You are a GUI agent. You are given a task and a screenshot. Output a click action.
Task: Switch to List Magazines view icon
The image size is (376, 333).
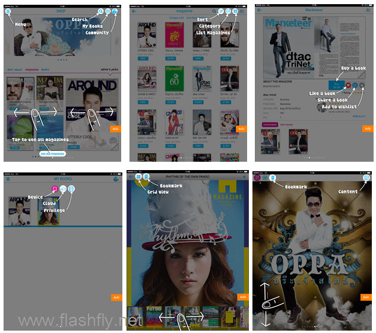(236, 11)
